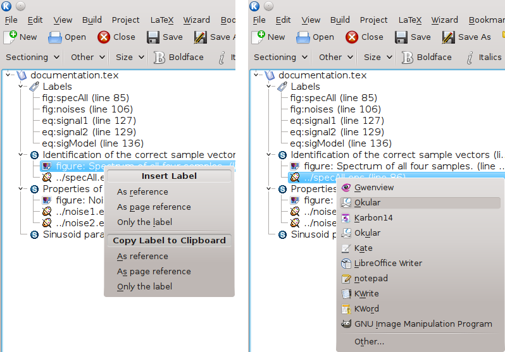This screenshot has height=352, width=505.
Task: Open with LibreOffice Writer
Action: pos(420,263)
